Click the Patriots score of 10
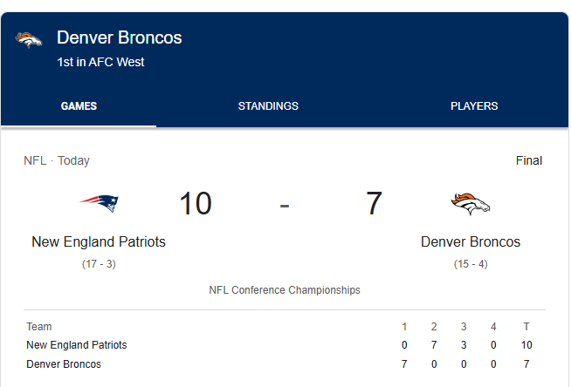This screenshot has height=387, width=571. [x=196, y=204]
